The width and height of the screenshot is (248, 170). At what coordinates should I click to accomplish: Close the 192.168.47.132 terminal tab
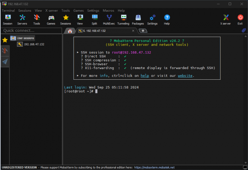point(133,31)
